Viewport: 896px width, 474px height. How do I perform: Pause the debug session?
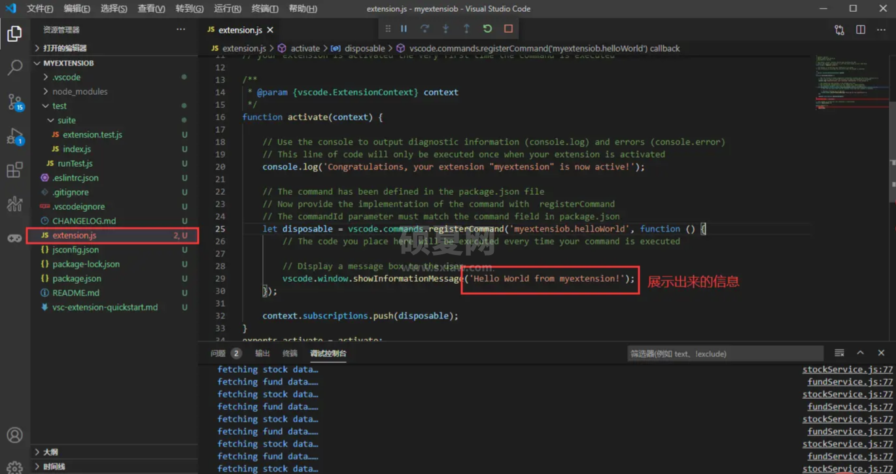pos(404,29)
